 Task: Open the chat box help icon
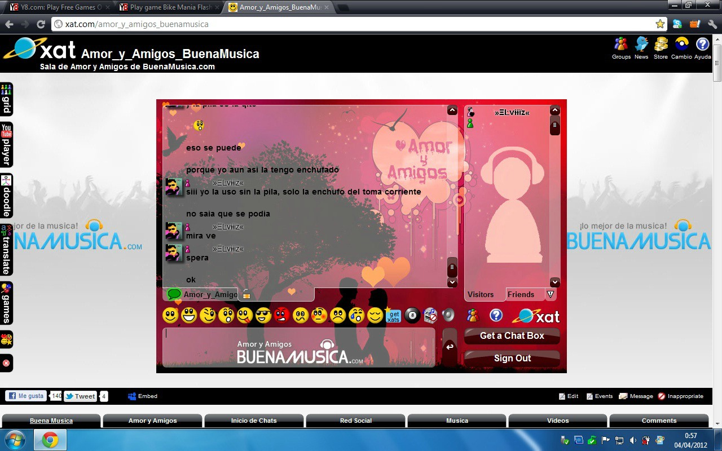(496, 315)
